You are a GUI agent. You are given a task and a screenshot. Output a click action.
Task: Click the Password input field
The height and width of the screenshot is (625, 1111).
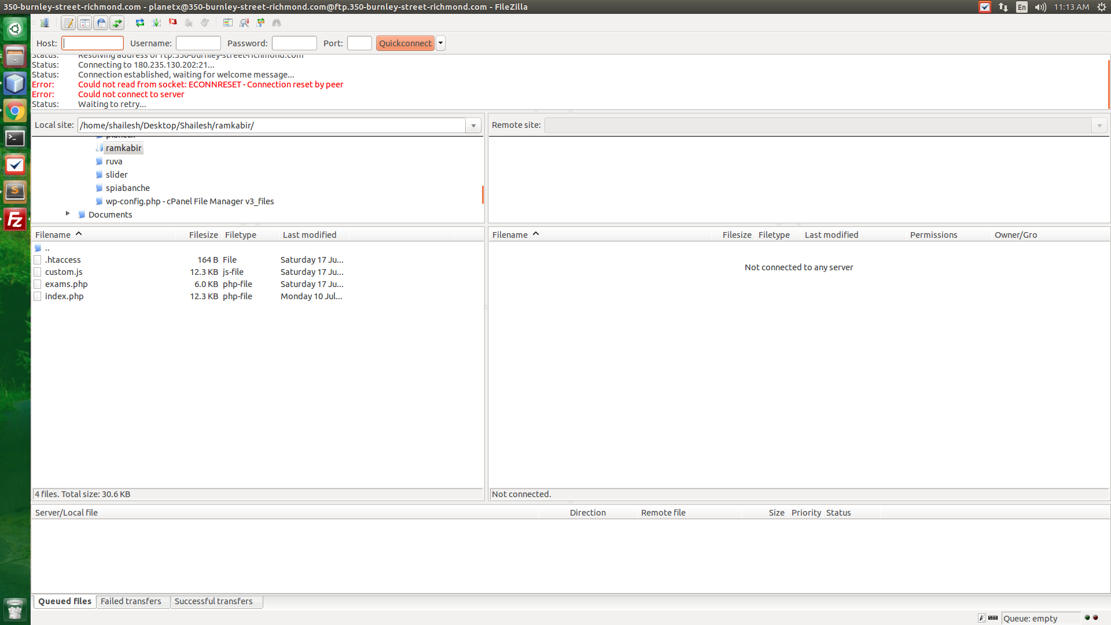point(295,43)
